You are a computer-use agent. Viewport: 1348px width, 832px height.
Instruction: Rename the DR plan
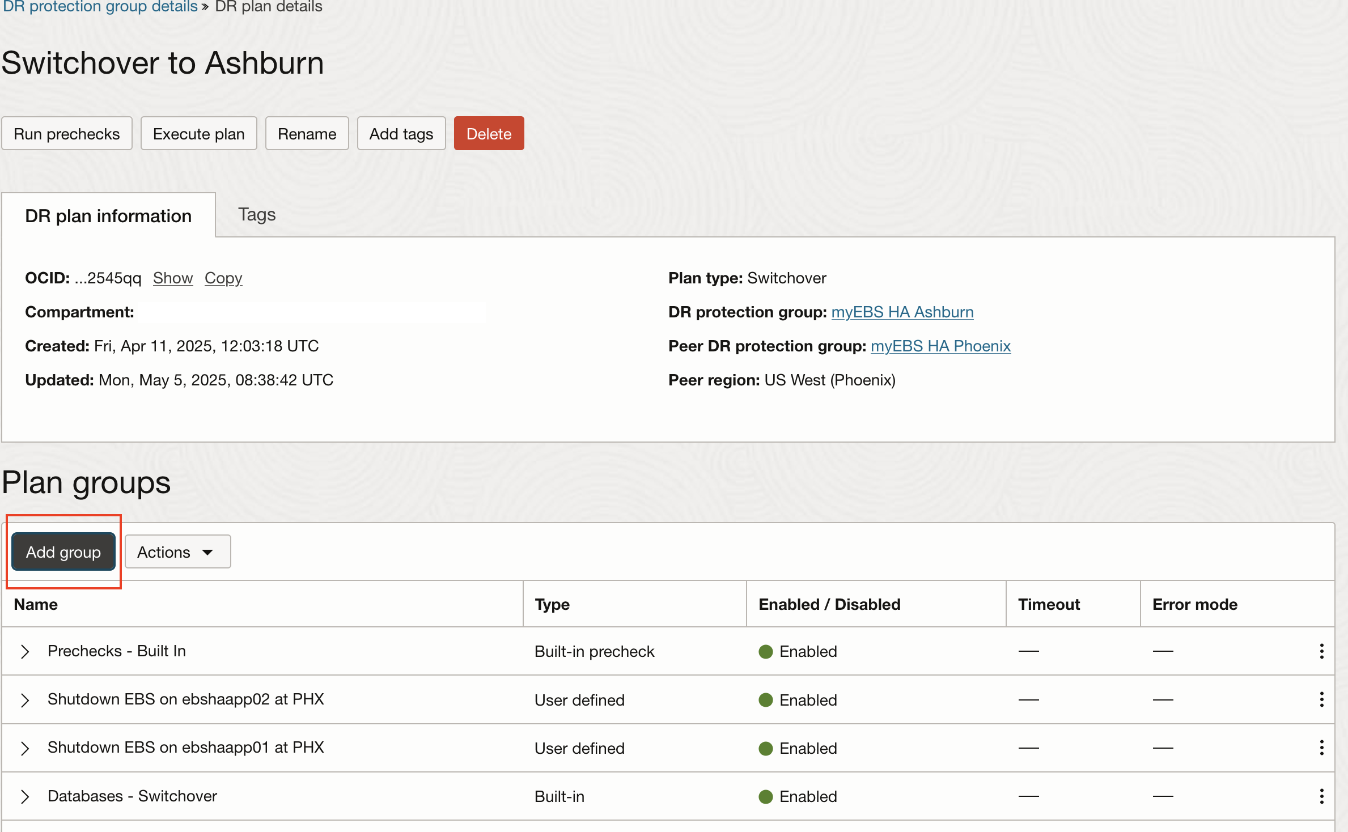pos(307,134)
